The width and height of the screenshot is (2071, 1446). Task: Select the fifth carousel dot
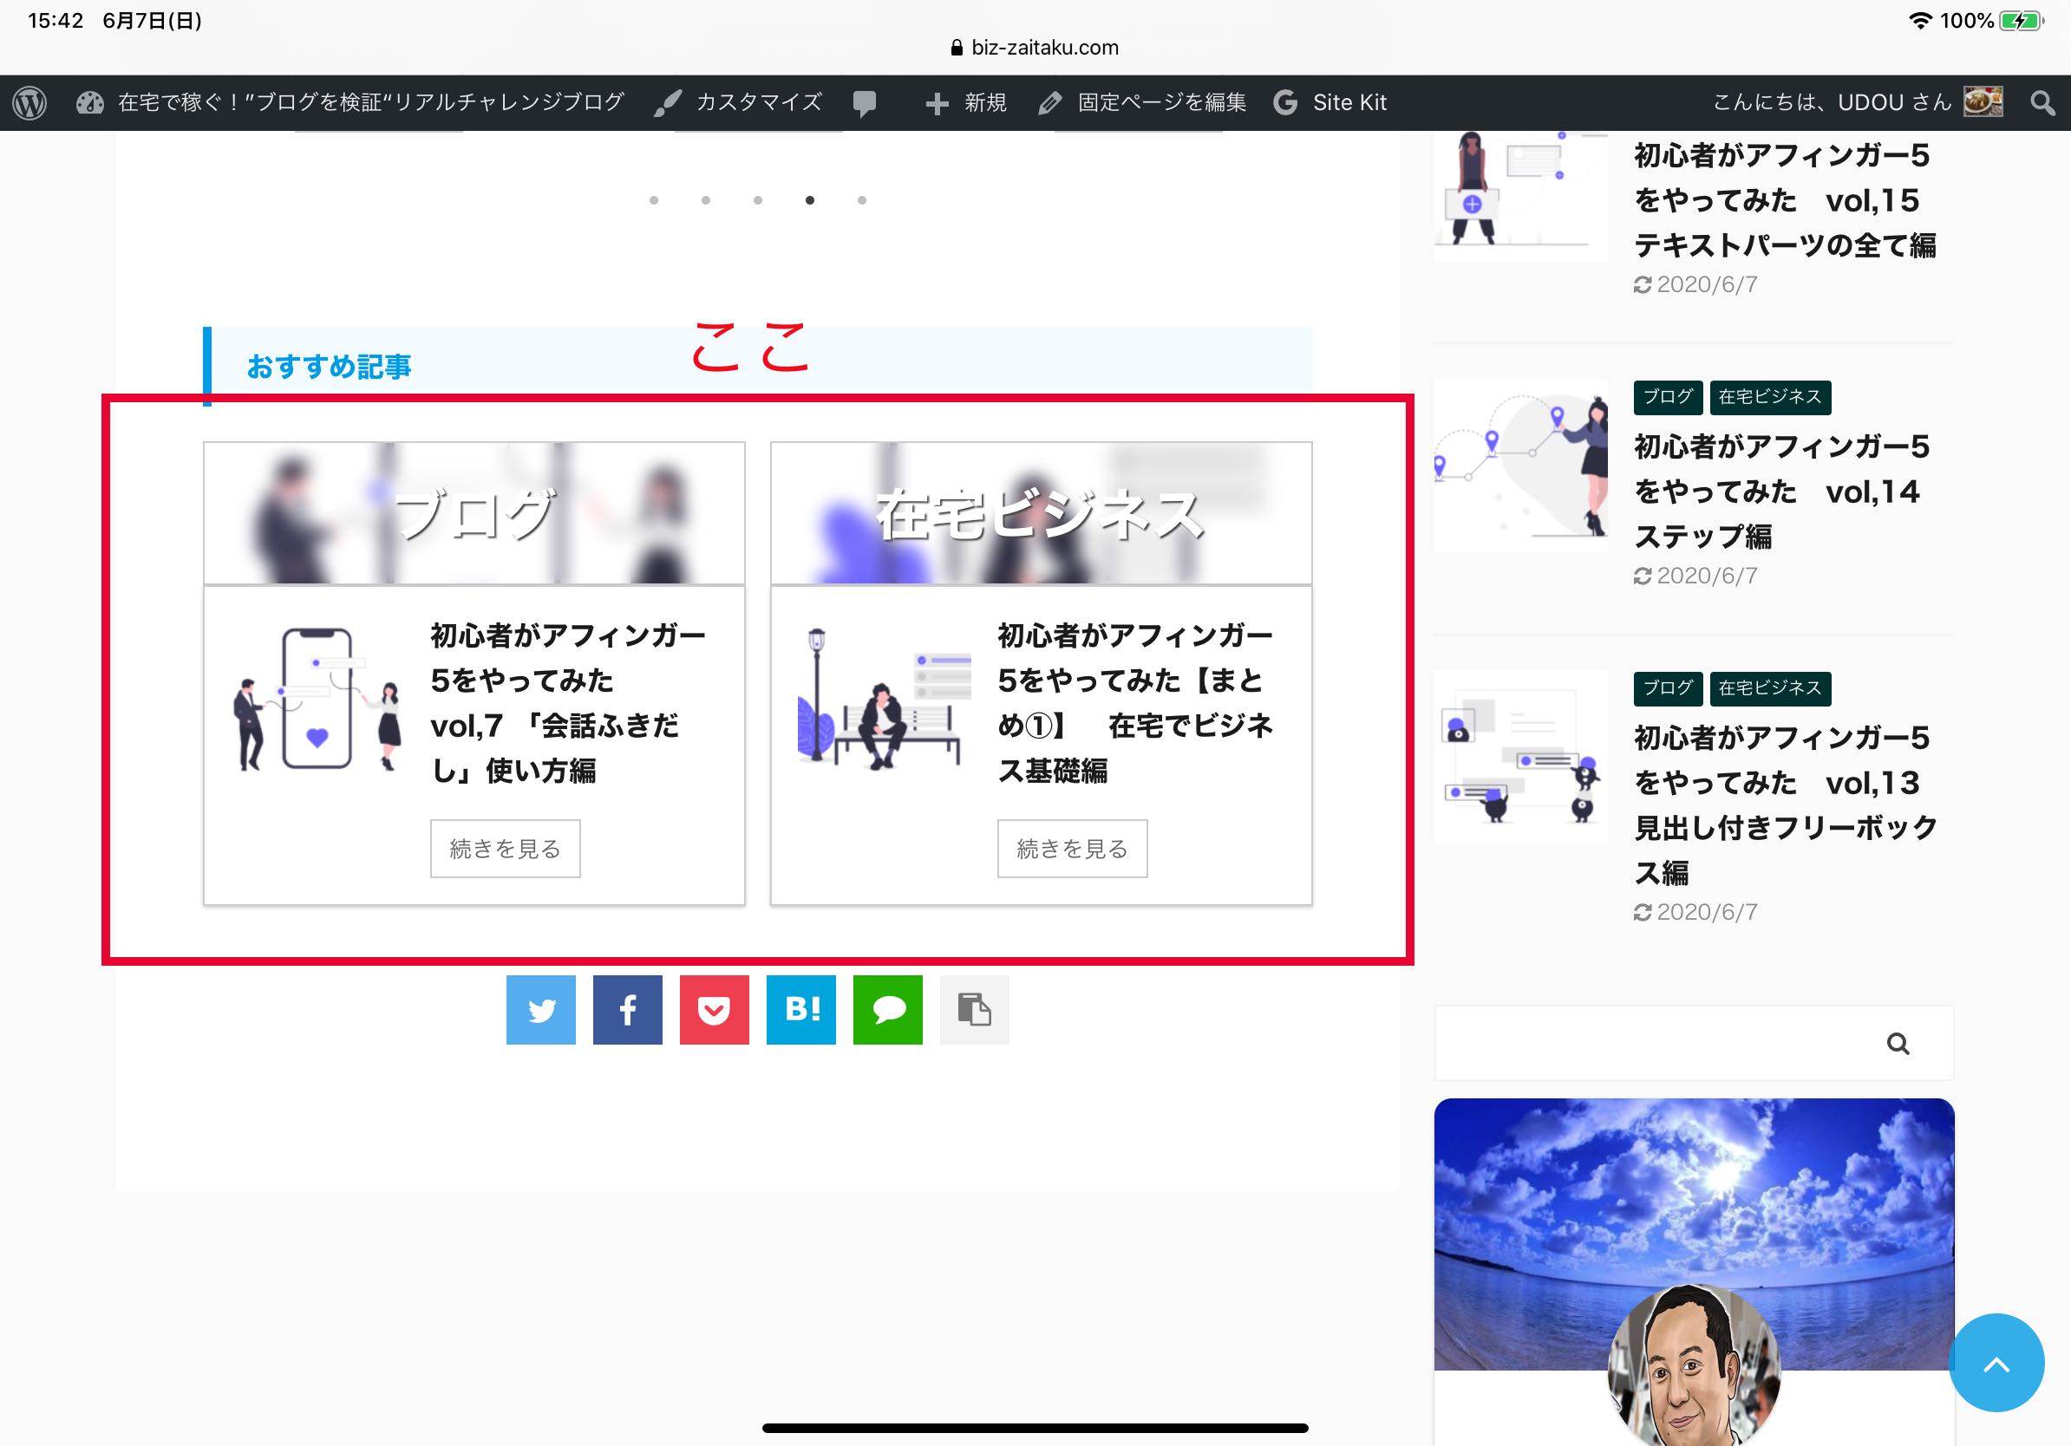862,200
